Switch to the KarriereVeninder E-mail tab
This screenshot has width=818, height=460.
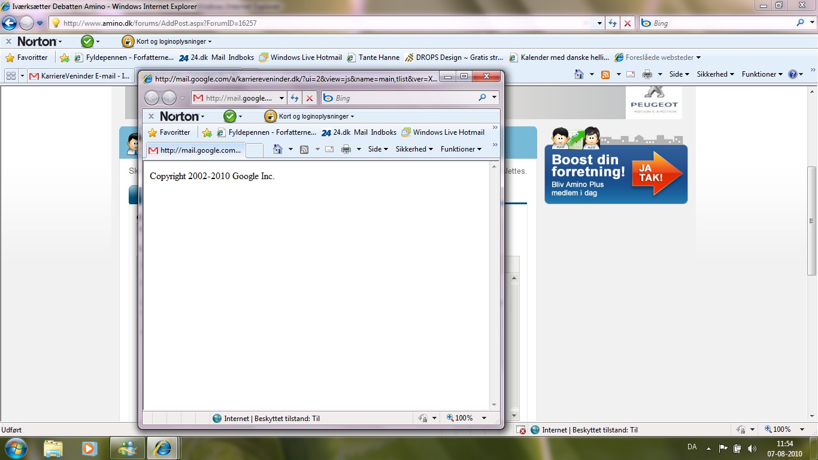coord(80,76)
